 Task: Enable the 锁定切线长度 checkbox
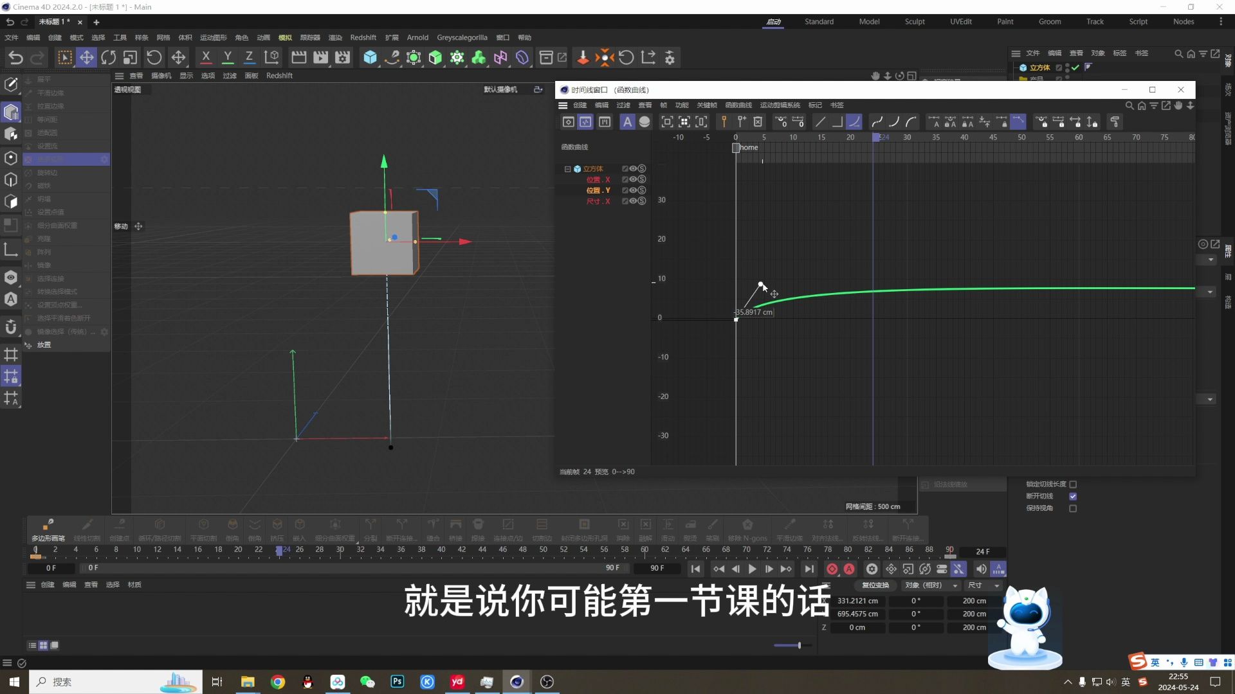(x=1073, y=484)
